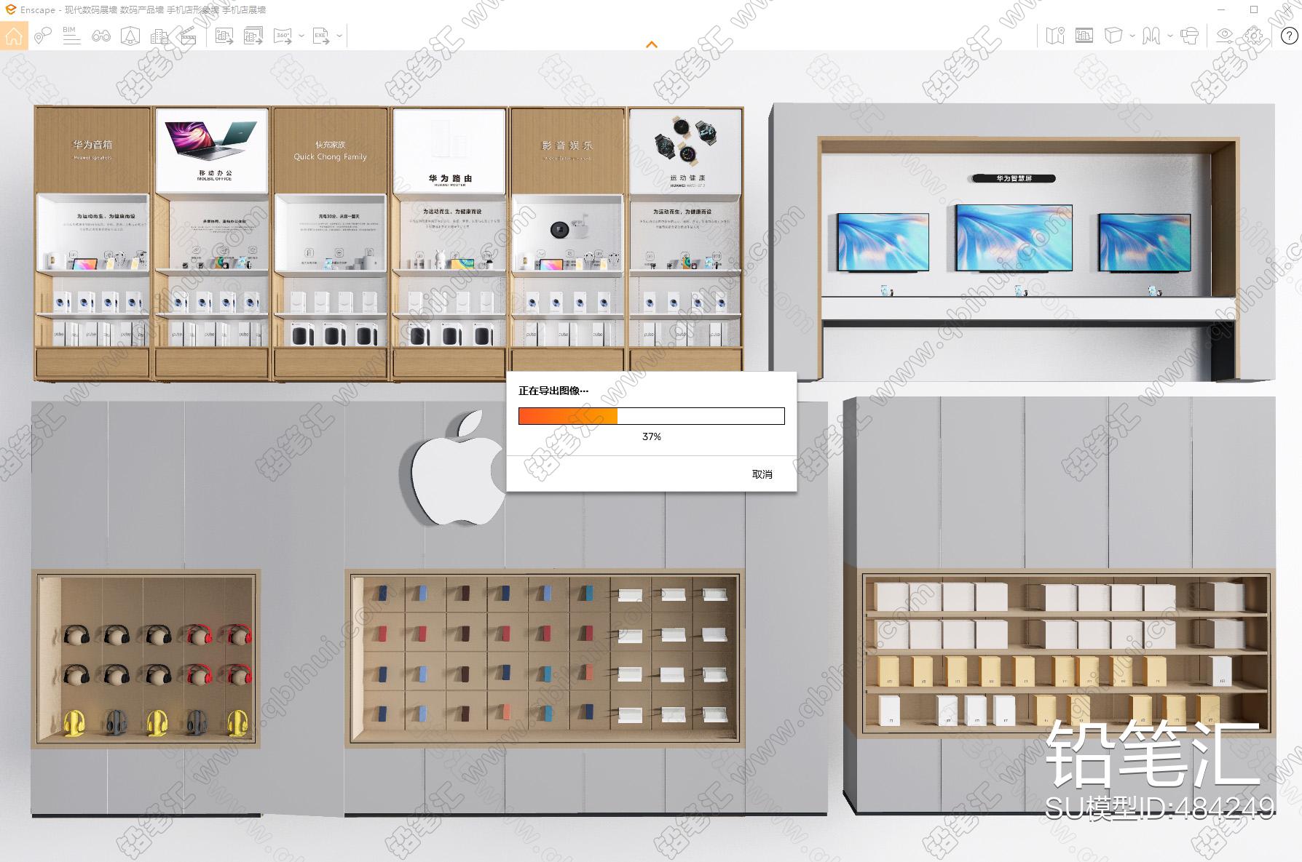Open the tree site context icon
The image size is (1302, 862).
(130, 36)
